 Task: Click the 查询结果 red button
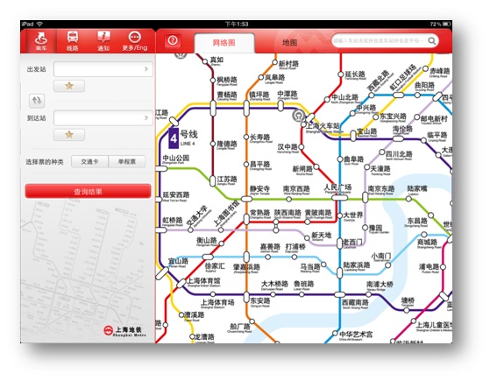click(x=89, y=191)
